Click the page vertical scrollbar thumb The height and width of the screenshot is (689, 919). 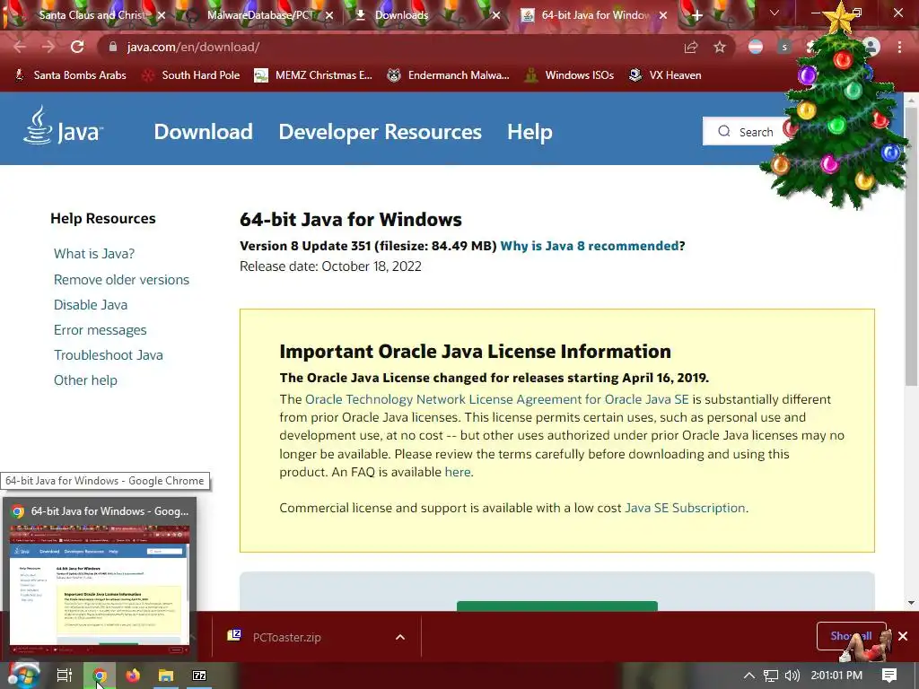pos(911,246)
